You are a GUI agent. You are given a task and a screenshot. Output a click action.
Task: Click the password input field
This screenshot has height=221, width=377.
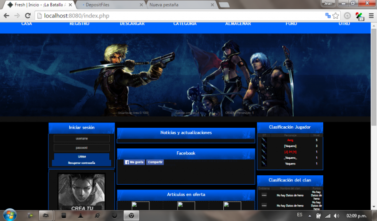tap(82, 147)
